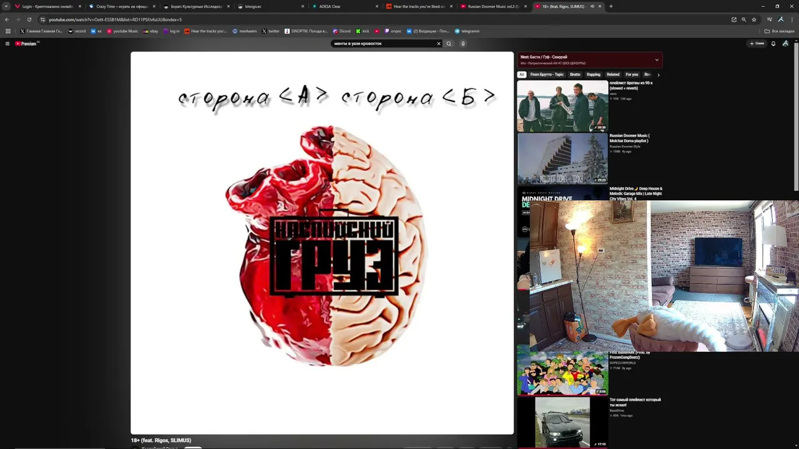
Task: Open tab search dropdown arrow
Action: point(7,6)
